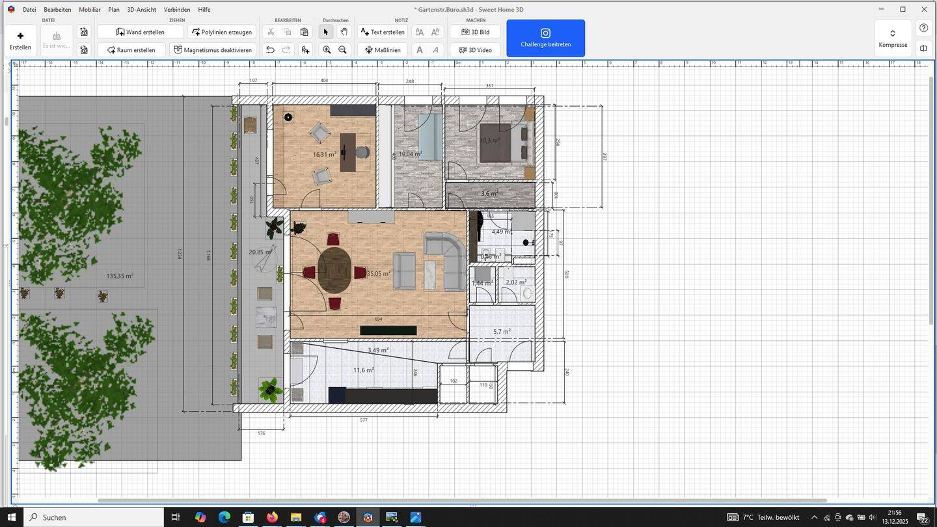
Task: Click the add furniture icon beside redo
Action: 305,50
